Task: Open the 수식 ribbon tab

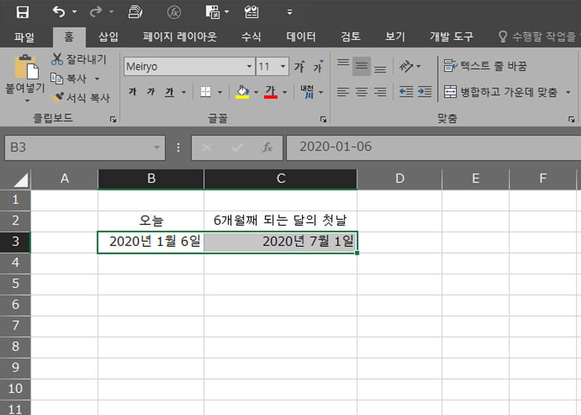Action: (x=250, y=36)
